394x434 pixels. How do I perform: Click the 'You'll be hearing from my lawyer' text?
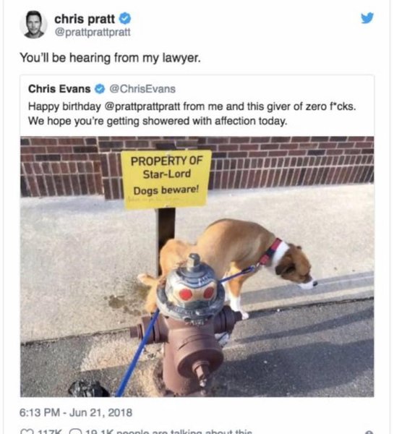point(110,58)
